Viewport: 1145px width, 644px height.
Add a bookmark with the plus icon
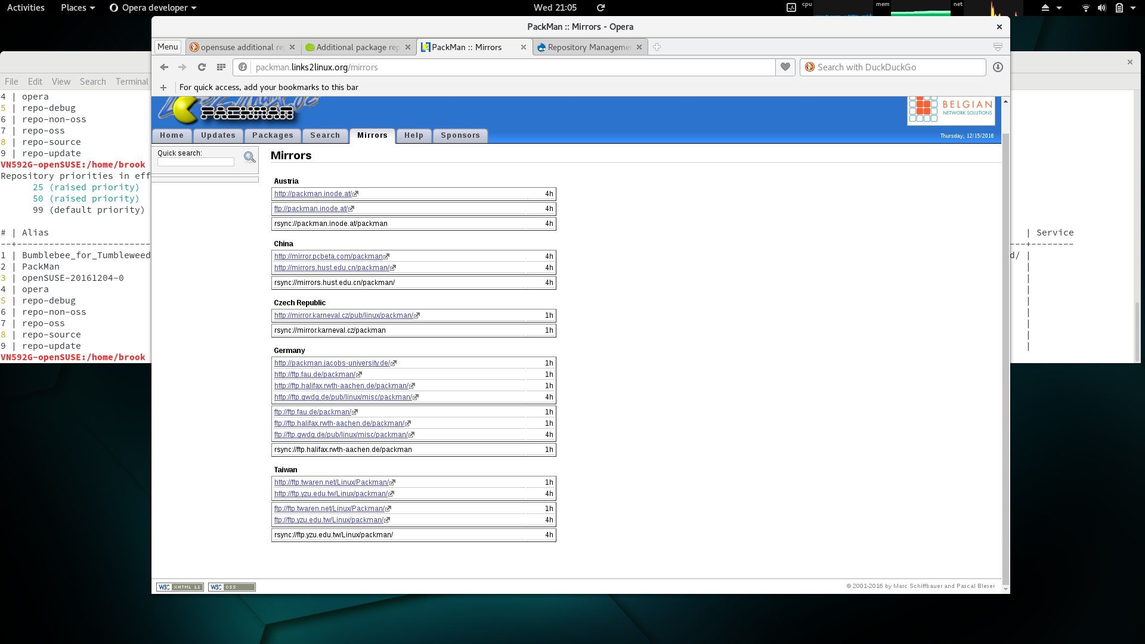click(x=163, y=88)
